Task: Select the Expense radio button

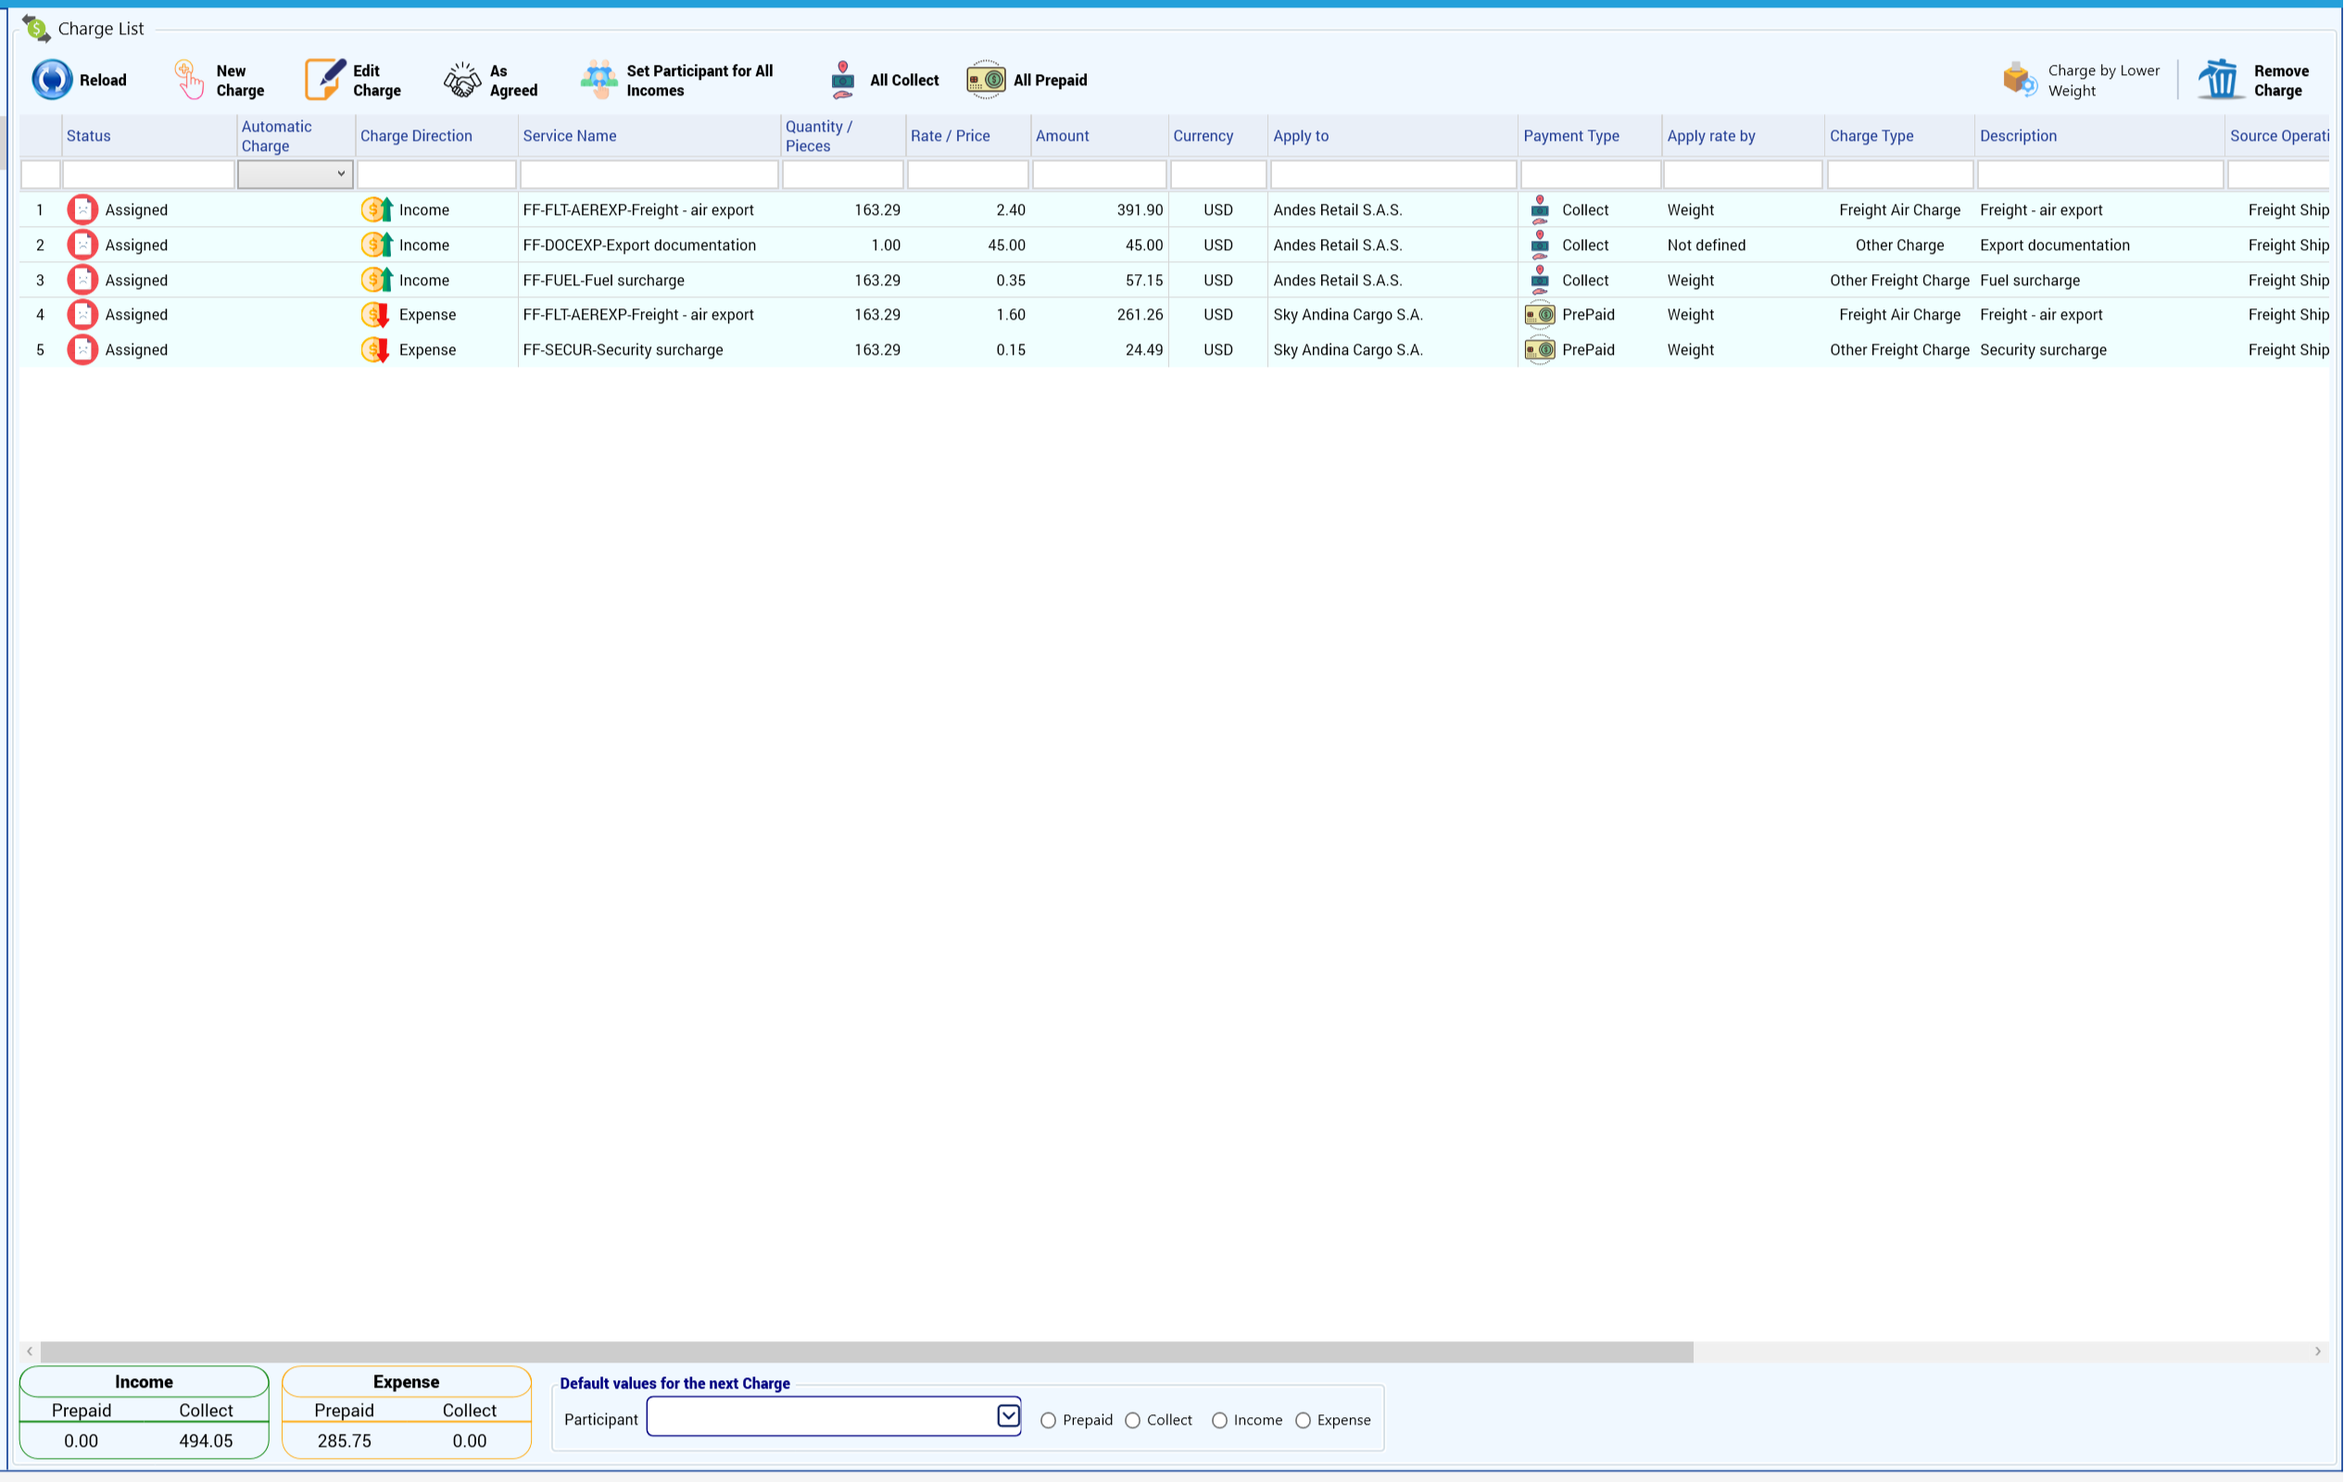Action: click(x=1303, y=1421)
